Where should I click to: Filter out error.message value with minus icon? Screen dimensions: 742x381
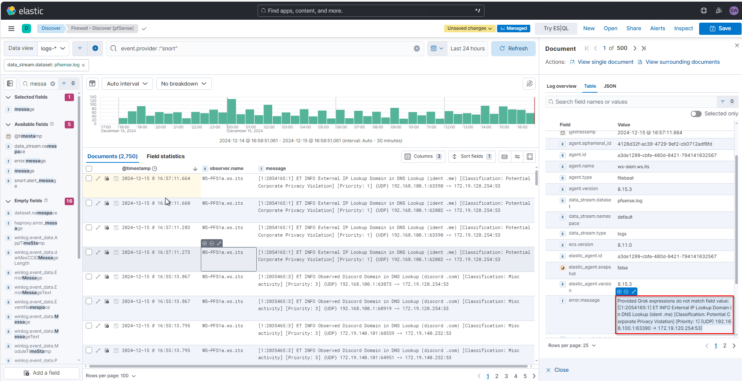[x=626, y=292]
